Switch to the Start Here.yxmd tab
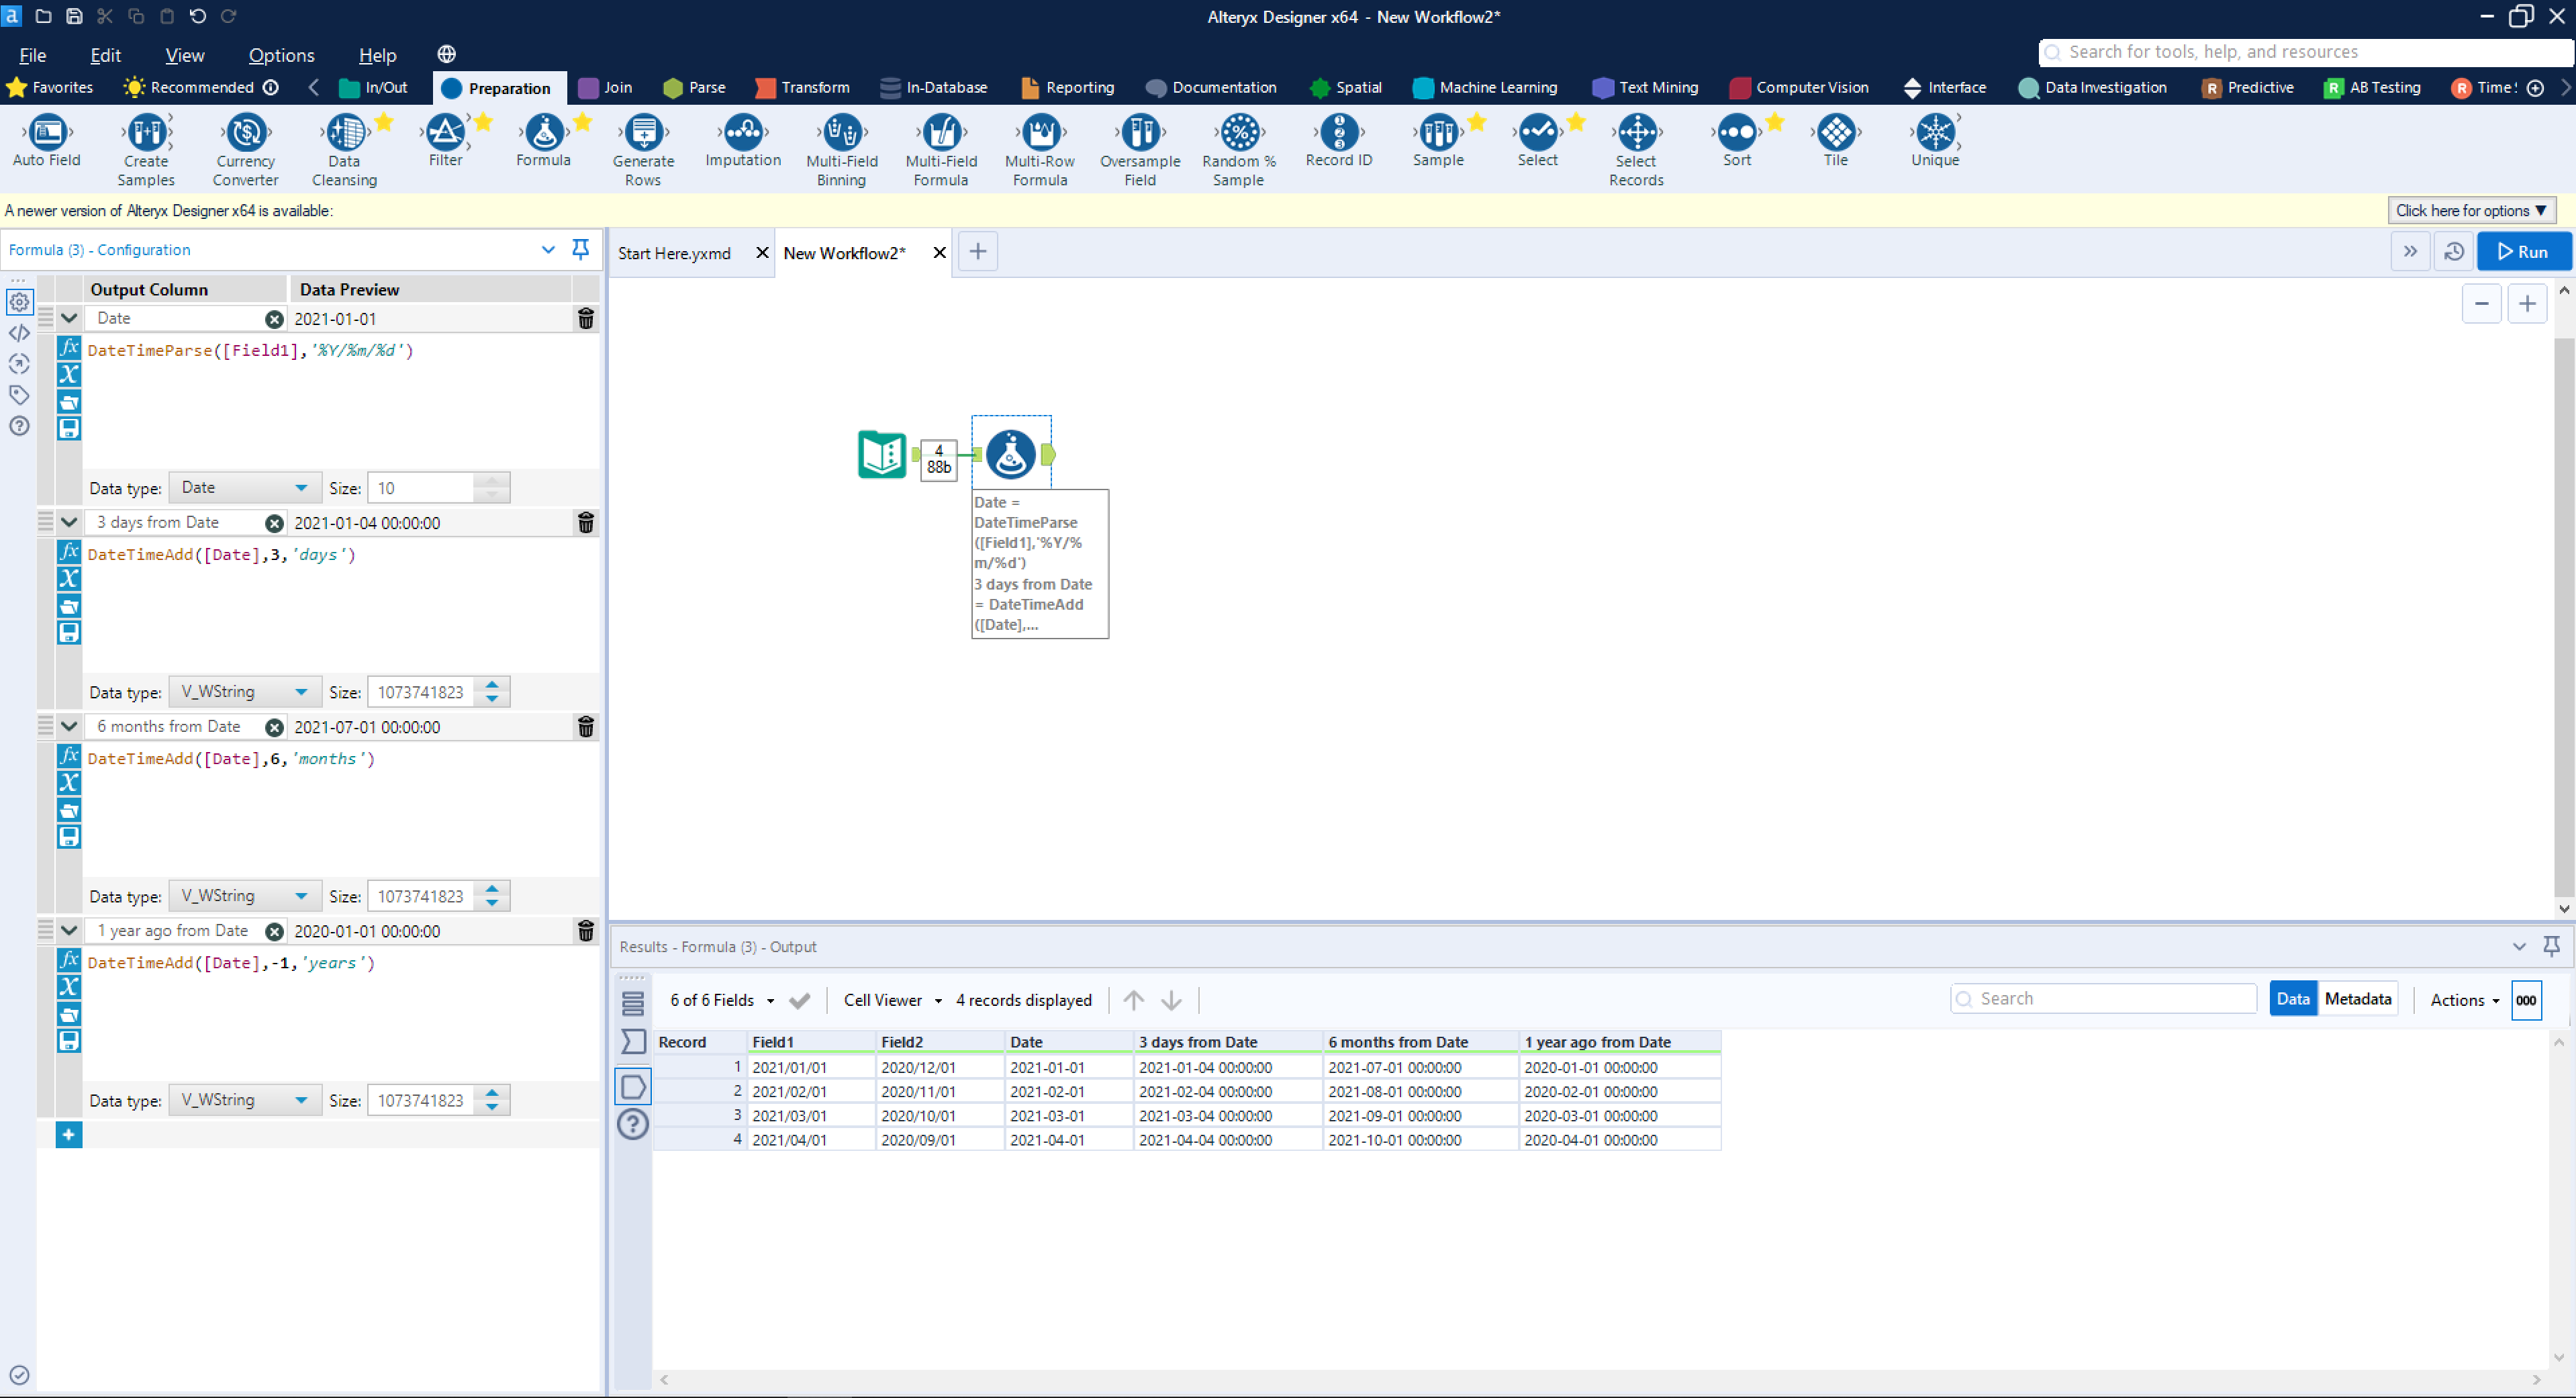The width and height of the screenshot is (2576, 1398). (674, 252)
